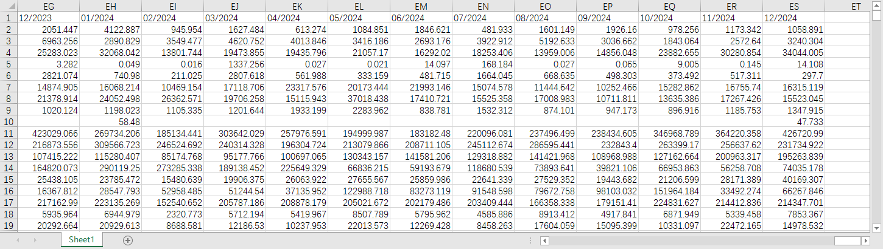Select cell containing 5192.633
The image size is (883, 249).
[545, 41]
